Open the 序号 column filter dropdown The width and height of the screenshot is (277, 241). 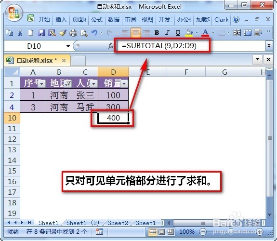[42, 84]
